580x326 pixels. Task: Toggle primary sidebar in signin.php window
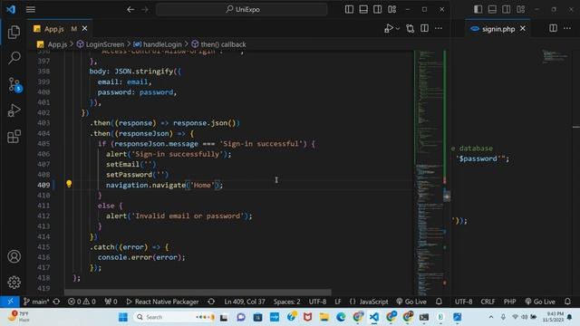[478, 9]
